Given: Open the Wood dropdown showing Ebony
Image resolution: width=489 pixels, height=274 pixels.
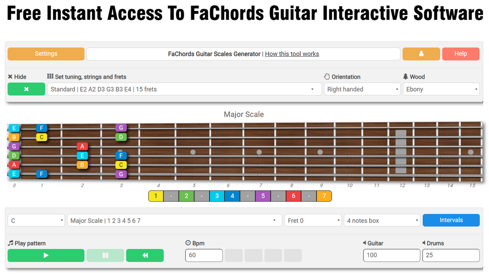Looking at the screenshot, I should click(x=441, y=89).
